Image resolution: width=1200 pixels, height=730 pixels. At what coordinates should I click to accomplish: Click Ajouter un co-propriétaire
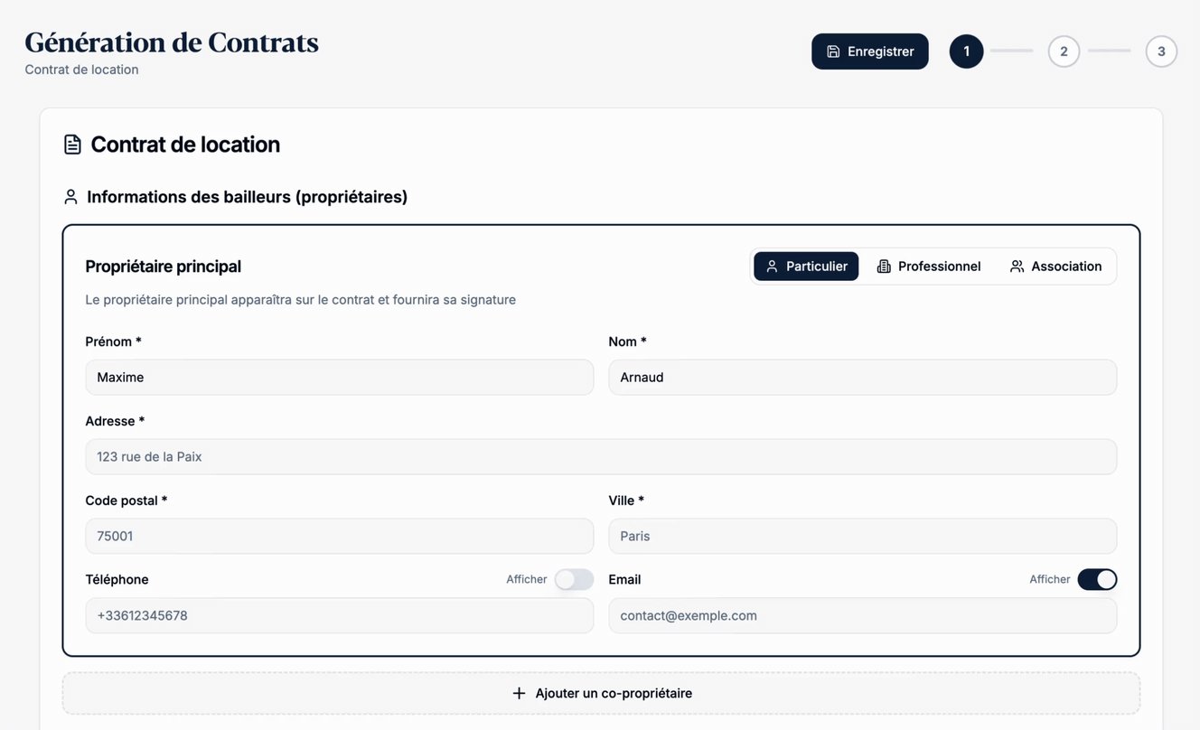pyautogui.click(x=613, y=693)
